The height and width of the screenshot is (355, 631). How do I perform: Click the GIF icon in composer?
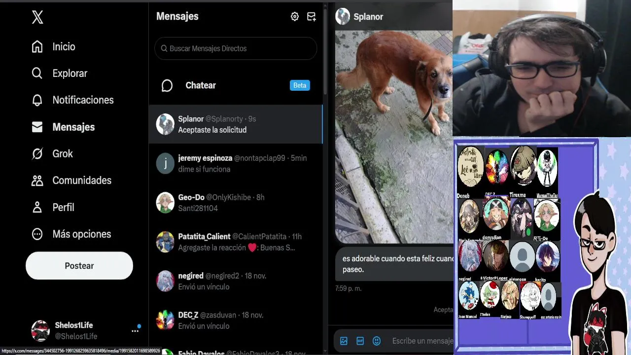coord(360,341)
